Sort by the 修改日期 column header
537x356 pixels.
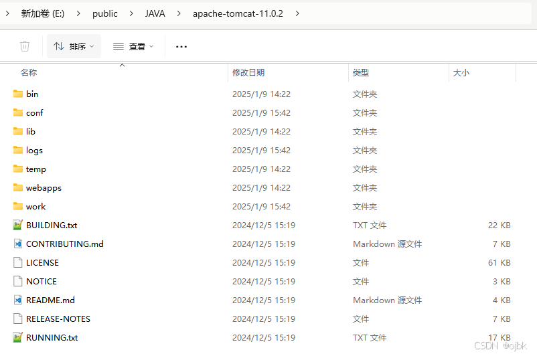248,72
